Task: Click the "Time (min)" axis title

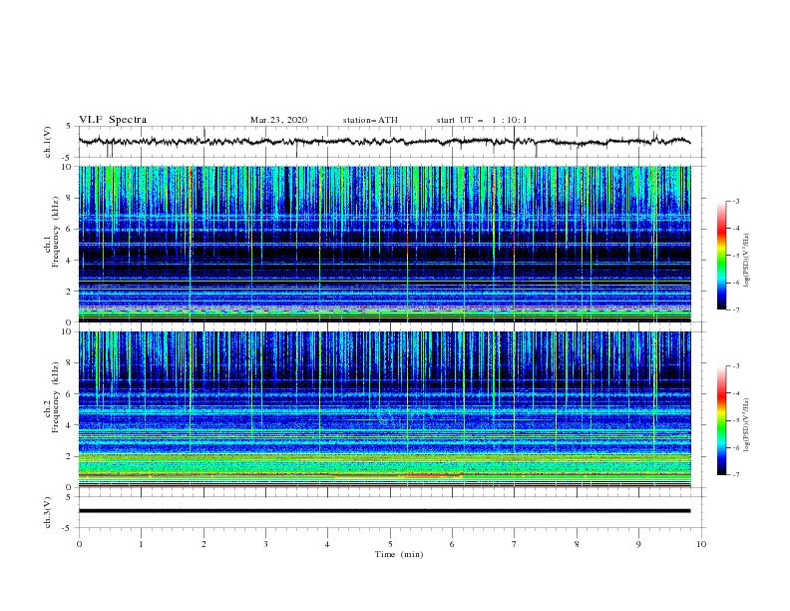Action: pos(399,554)
